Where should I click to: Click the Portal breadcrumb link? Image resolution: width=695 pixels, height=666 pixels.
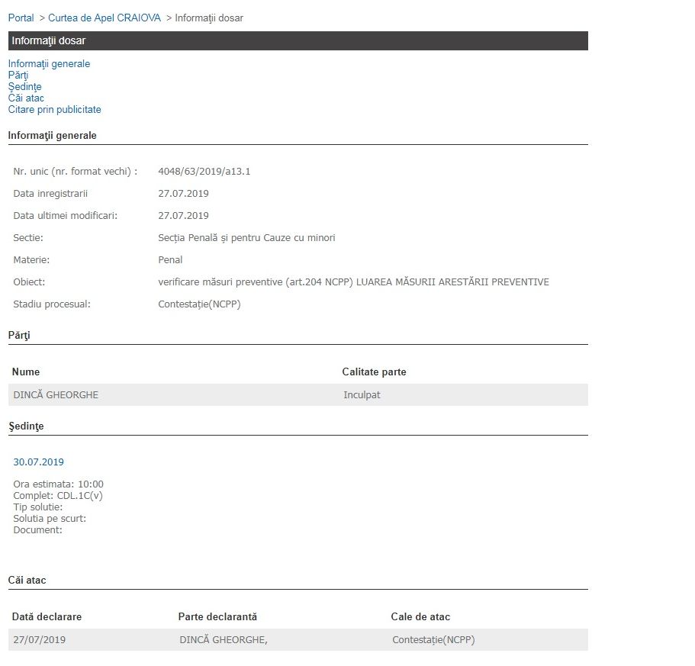tap(21, 18)
